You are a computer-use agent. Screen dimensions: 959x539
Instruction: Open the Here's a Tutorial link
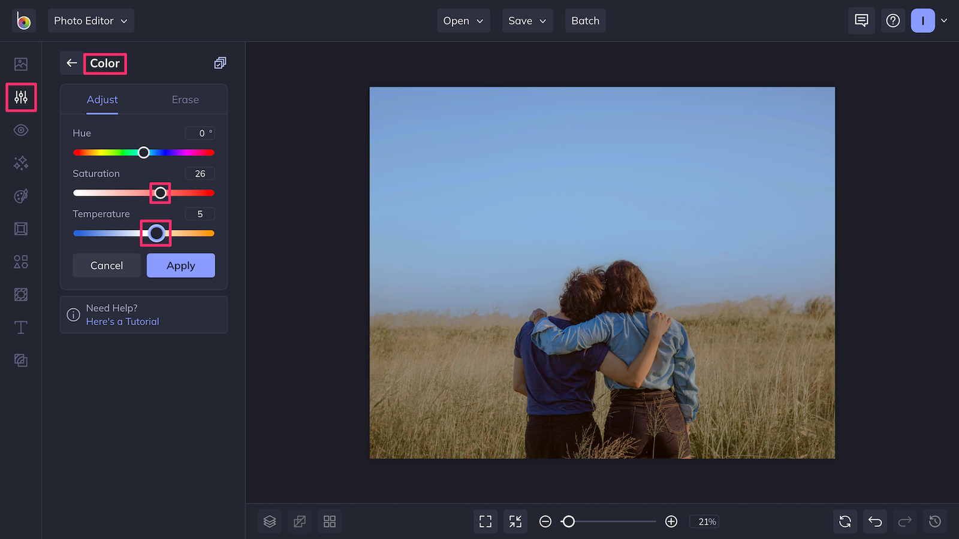(x=123, y=322)
